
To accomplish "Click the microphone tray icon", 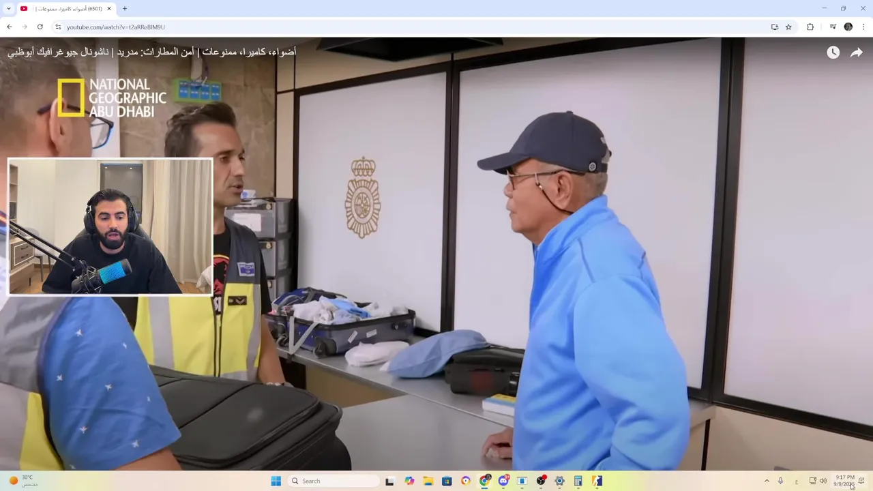I will click(x=780, y=481).
